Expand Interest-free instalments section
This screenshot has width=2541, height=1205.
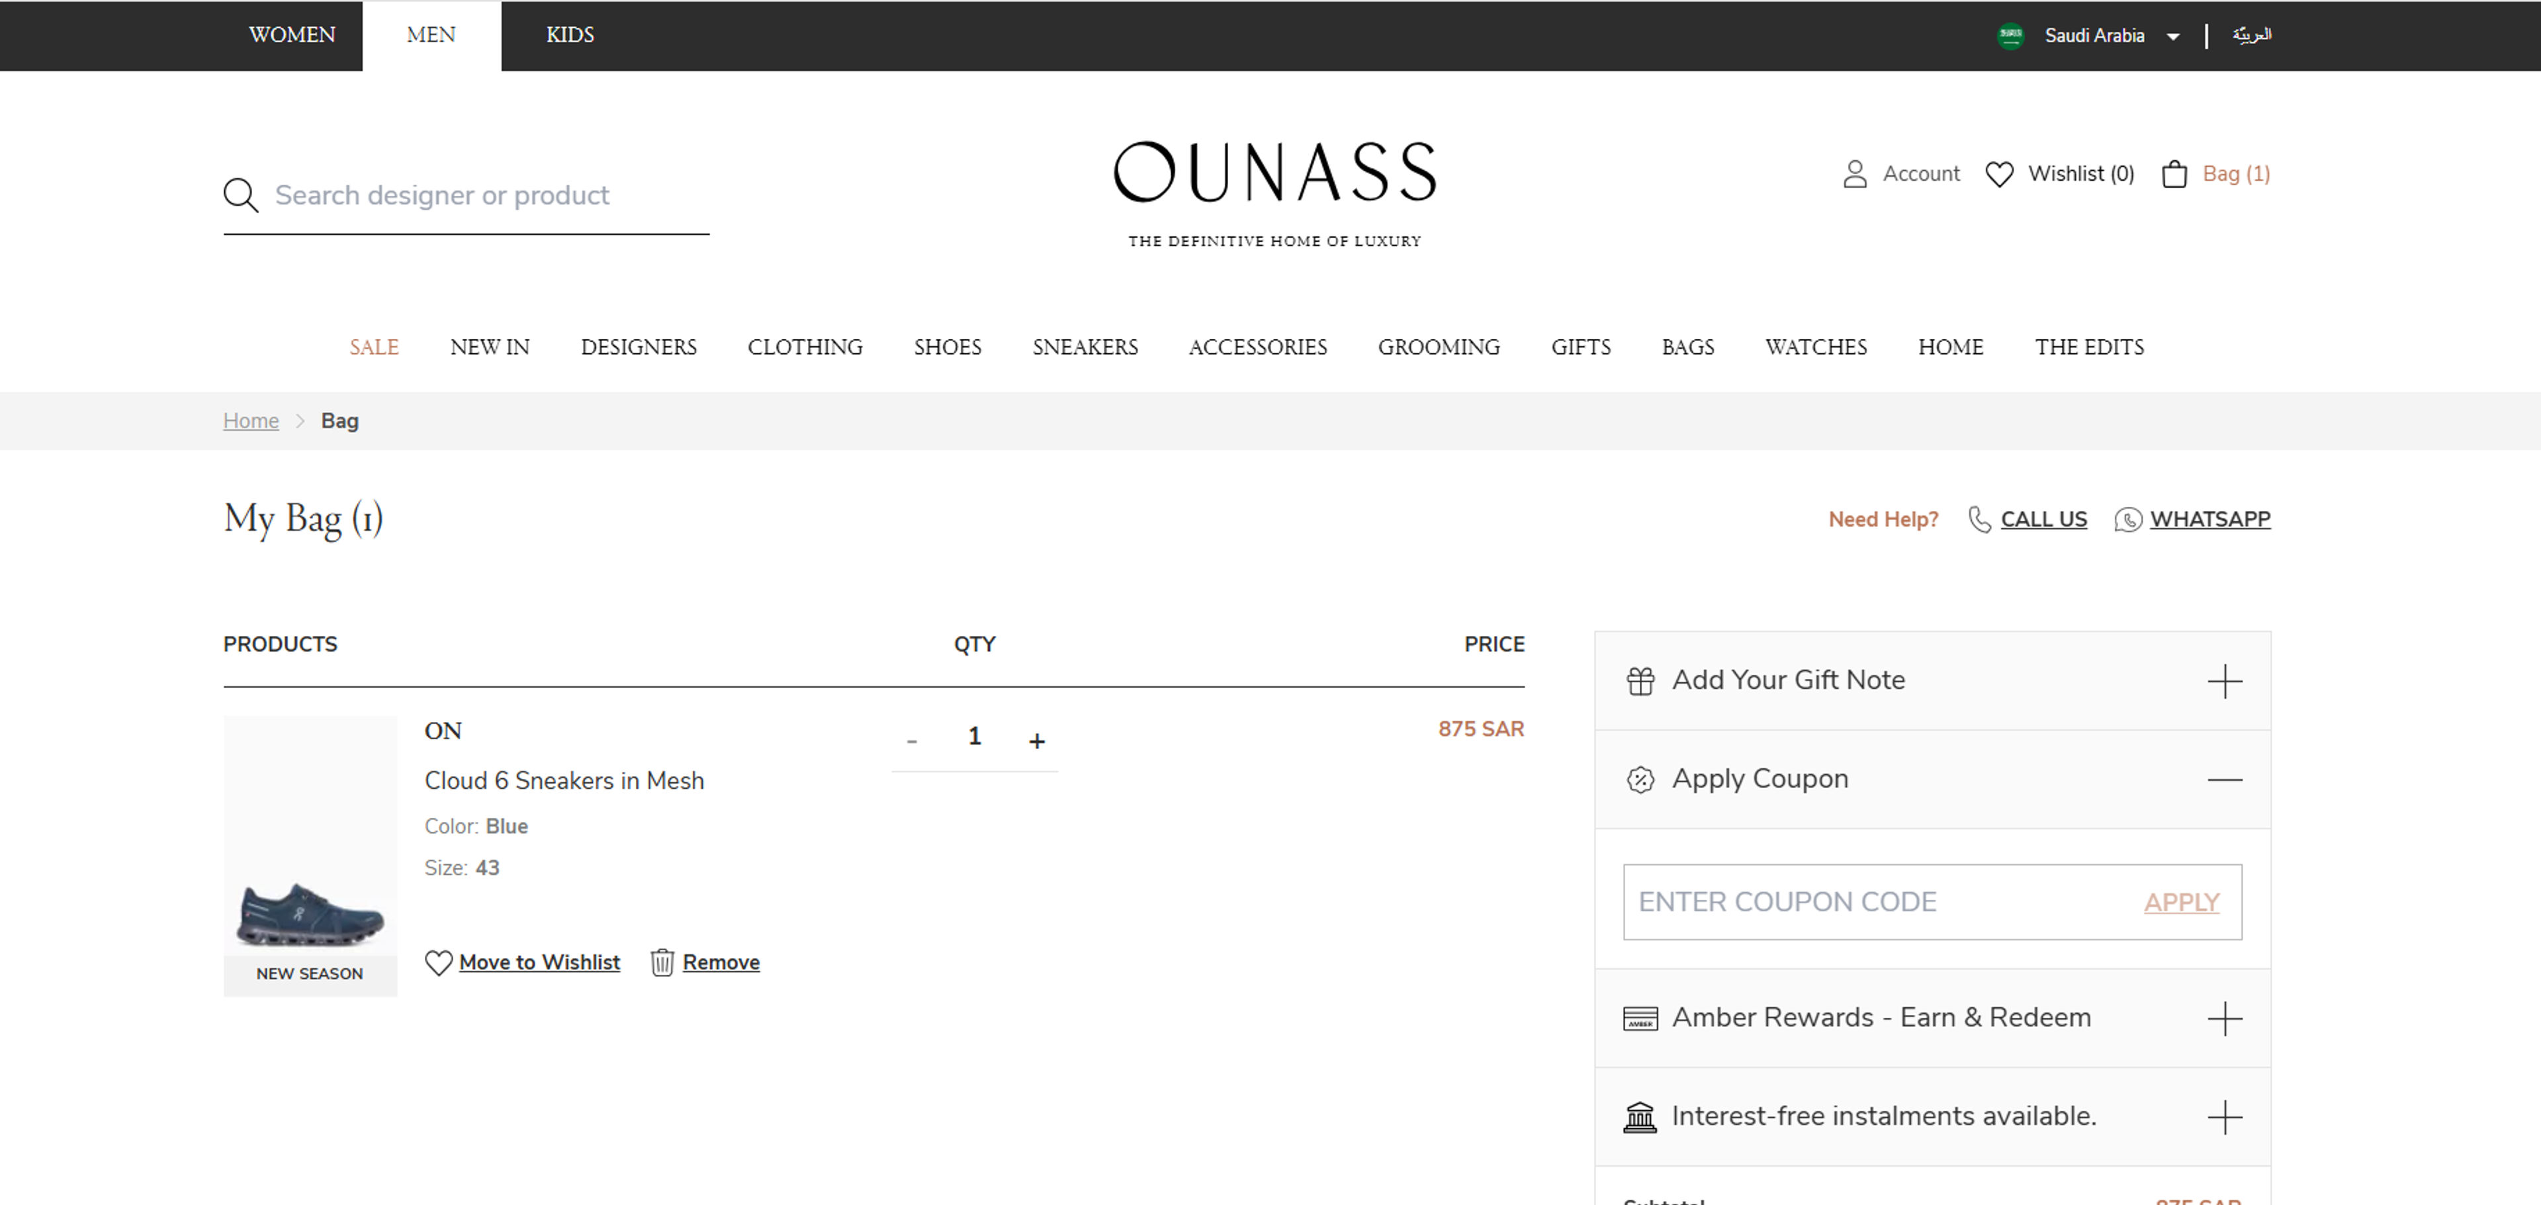(x=2224, y=1117)
